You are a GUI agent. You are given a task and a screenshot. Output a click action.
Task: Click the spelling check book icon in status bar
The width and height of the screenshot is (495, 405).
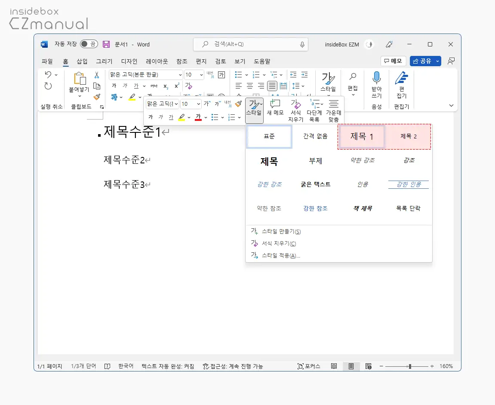(x=108, y=366)
